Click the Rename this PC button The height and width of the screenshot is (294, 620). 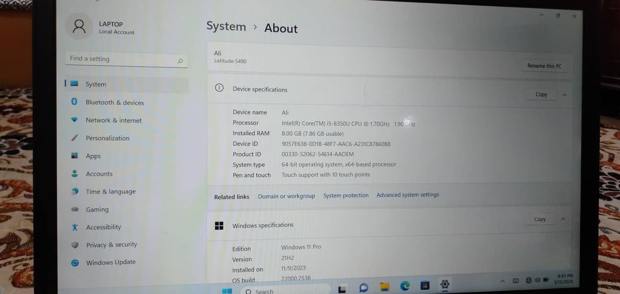544,66
